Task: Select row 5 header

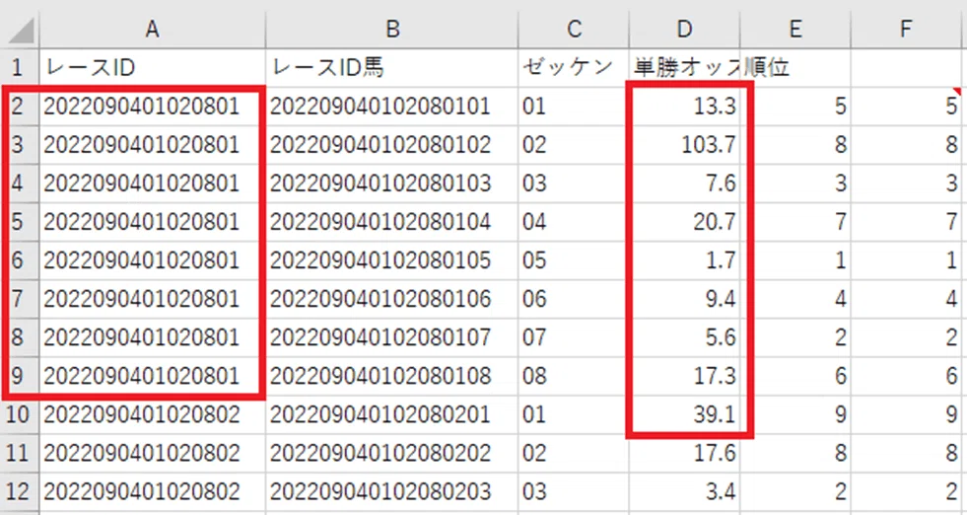Action: (x=20, y=222)
